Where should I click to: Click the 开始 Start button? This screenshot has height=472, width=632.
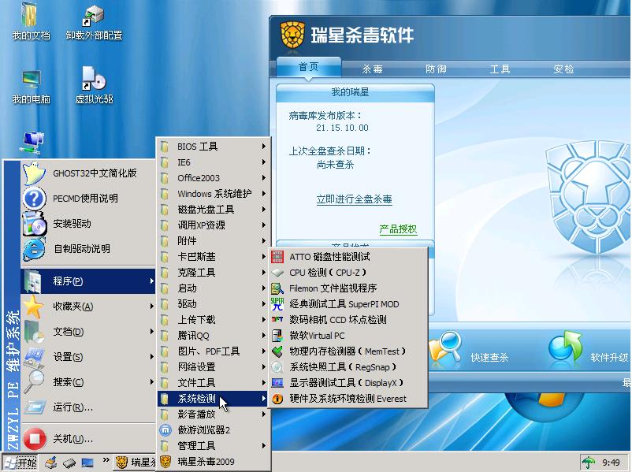20,463
